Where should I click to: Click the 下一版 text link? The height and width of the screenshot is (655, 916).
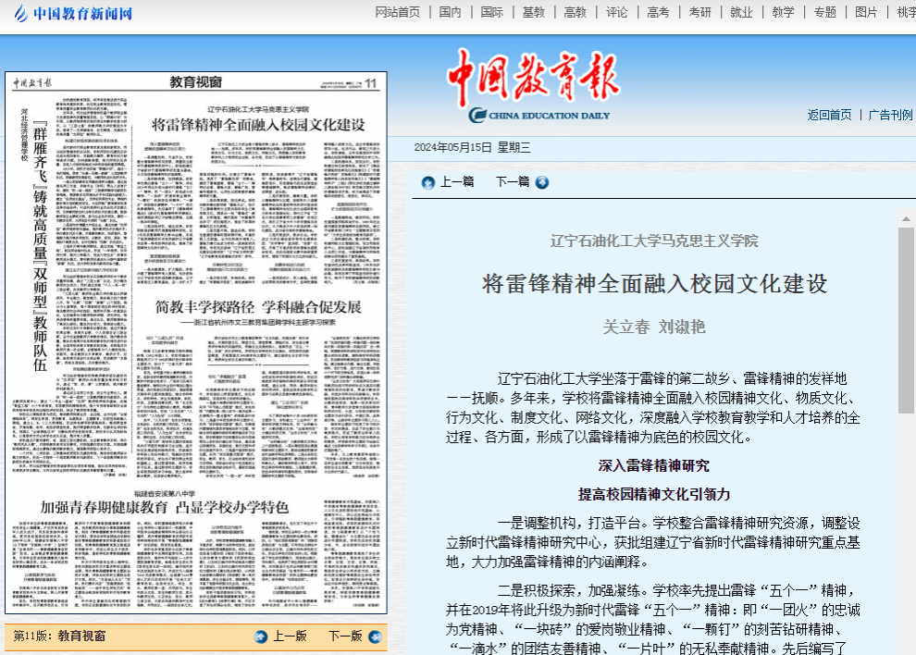point(345,636)
